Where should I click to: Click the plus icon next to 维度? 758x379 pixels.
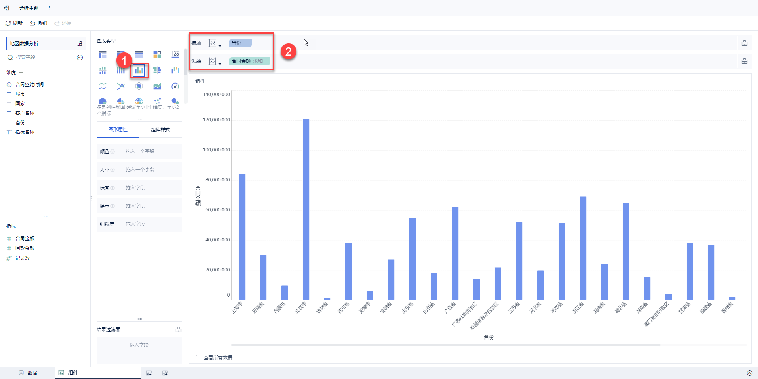click(x=21, y=72)
